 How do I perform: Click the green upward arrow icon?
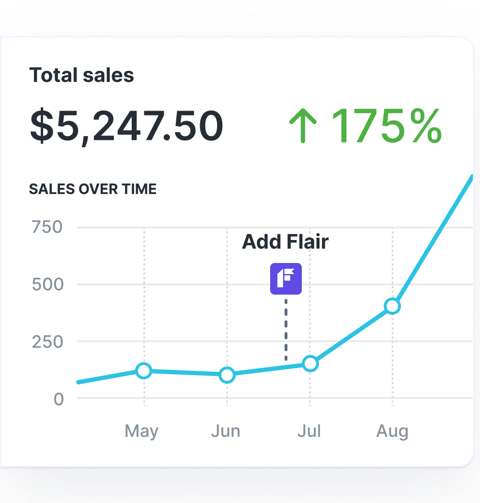(x=303, y=125)
